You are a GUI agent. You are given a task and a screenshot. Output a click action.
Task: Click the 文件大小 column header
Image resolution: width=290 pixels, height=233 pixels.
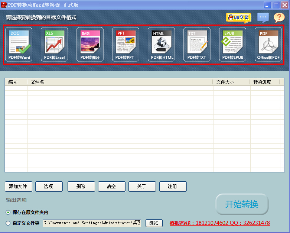click(232, 82)
